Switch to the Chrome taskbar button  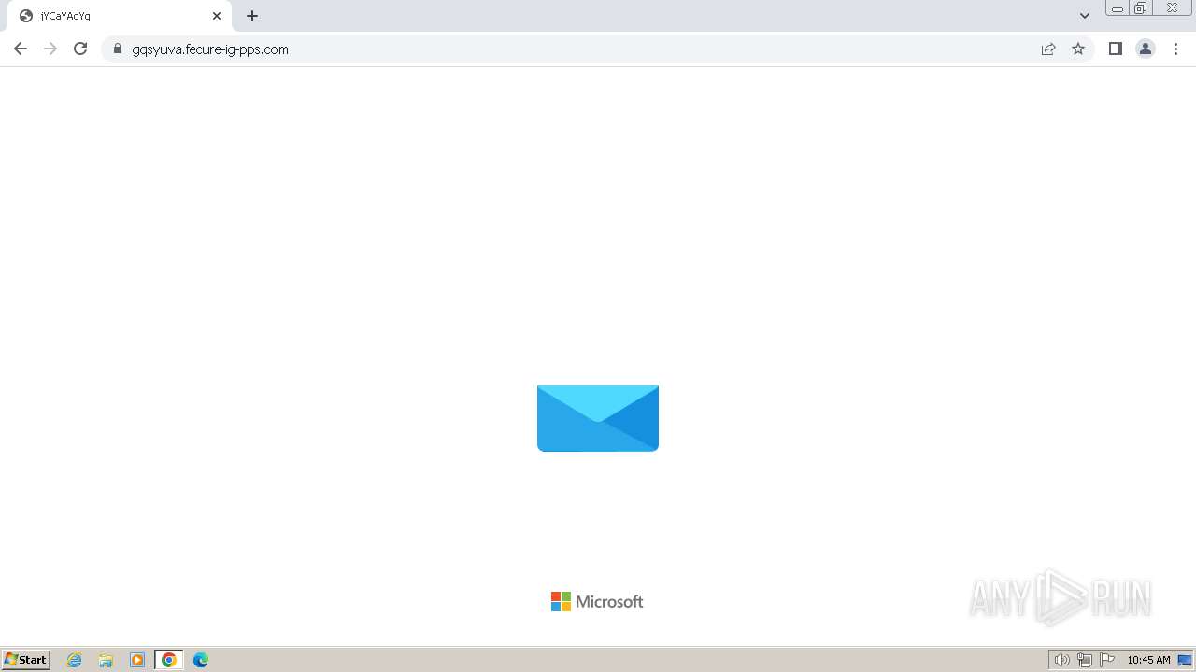[x=168, y=660]
